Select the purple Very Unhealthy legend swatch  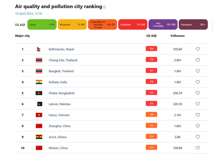click(163, 25)
